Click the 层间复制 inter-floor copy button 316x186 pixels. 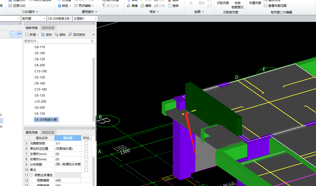(x=77, y=35)
